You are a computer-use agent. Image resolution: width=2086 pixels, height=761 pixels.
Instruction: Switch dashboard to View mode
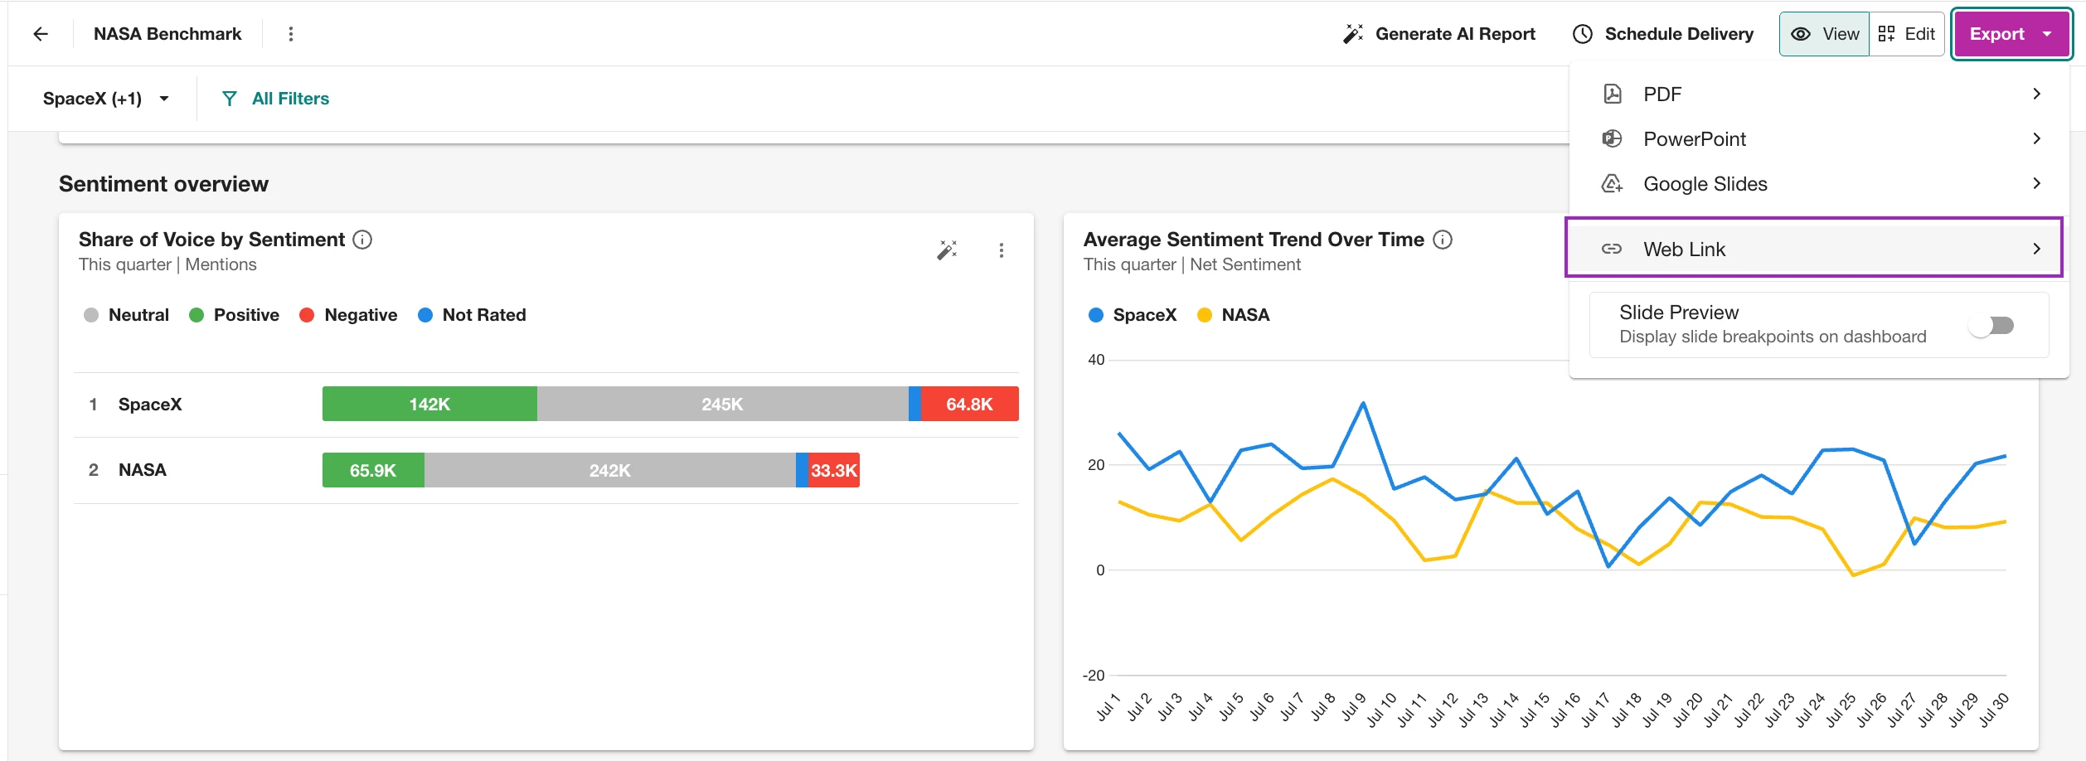(1825, 34)
